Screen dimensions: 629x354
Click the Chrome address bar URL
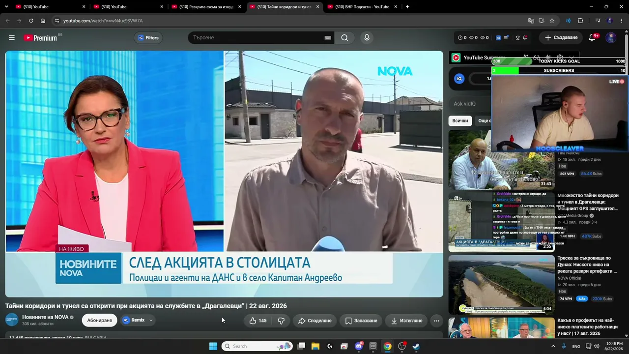tap(103, 21)
